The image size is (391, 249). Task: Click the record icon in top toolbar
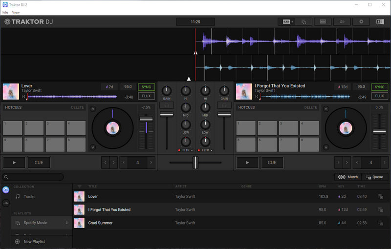coord(361,21)
